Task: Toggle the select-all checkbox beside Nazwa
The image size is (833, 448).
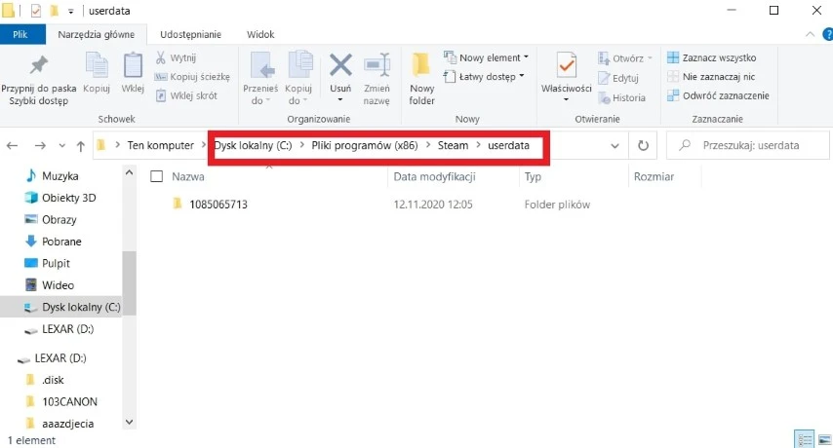Action: [156, 177]
